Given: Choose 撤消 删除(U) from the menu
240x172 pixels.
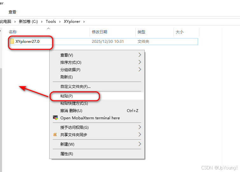Looking at the screenshot, I should (x=97, y=110).
